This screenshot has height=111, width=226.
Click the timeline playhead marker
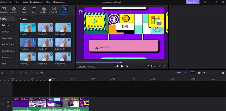coord(50,80)
